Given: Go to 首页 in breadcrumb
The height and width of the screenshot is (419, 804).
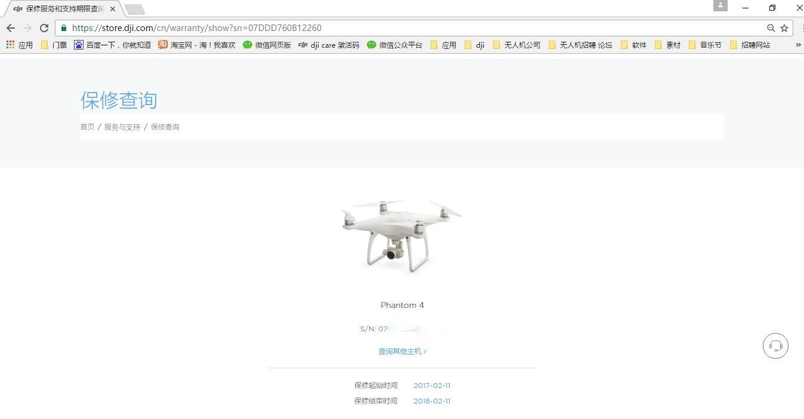Looking at the screenshot, I should pyautogui.click(x=87, y=127).
